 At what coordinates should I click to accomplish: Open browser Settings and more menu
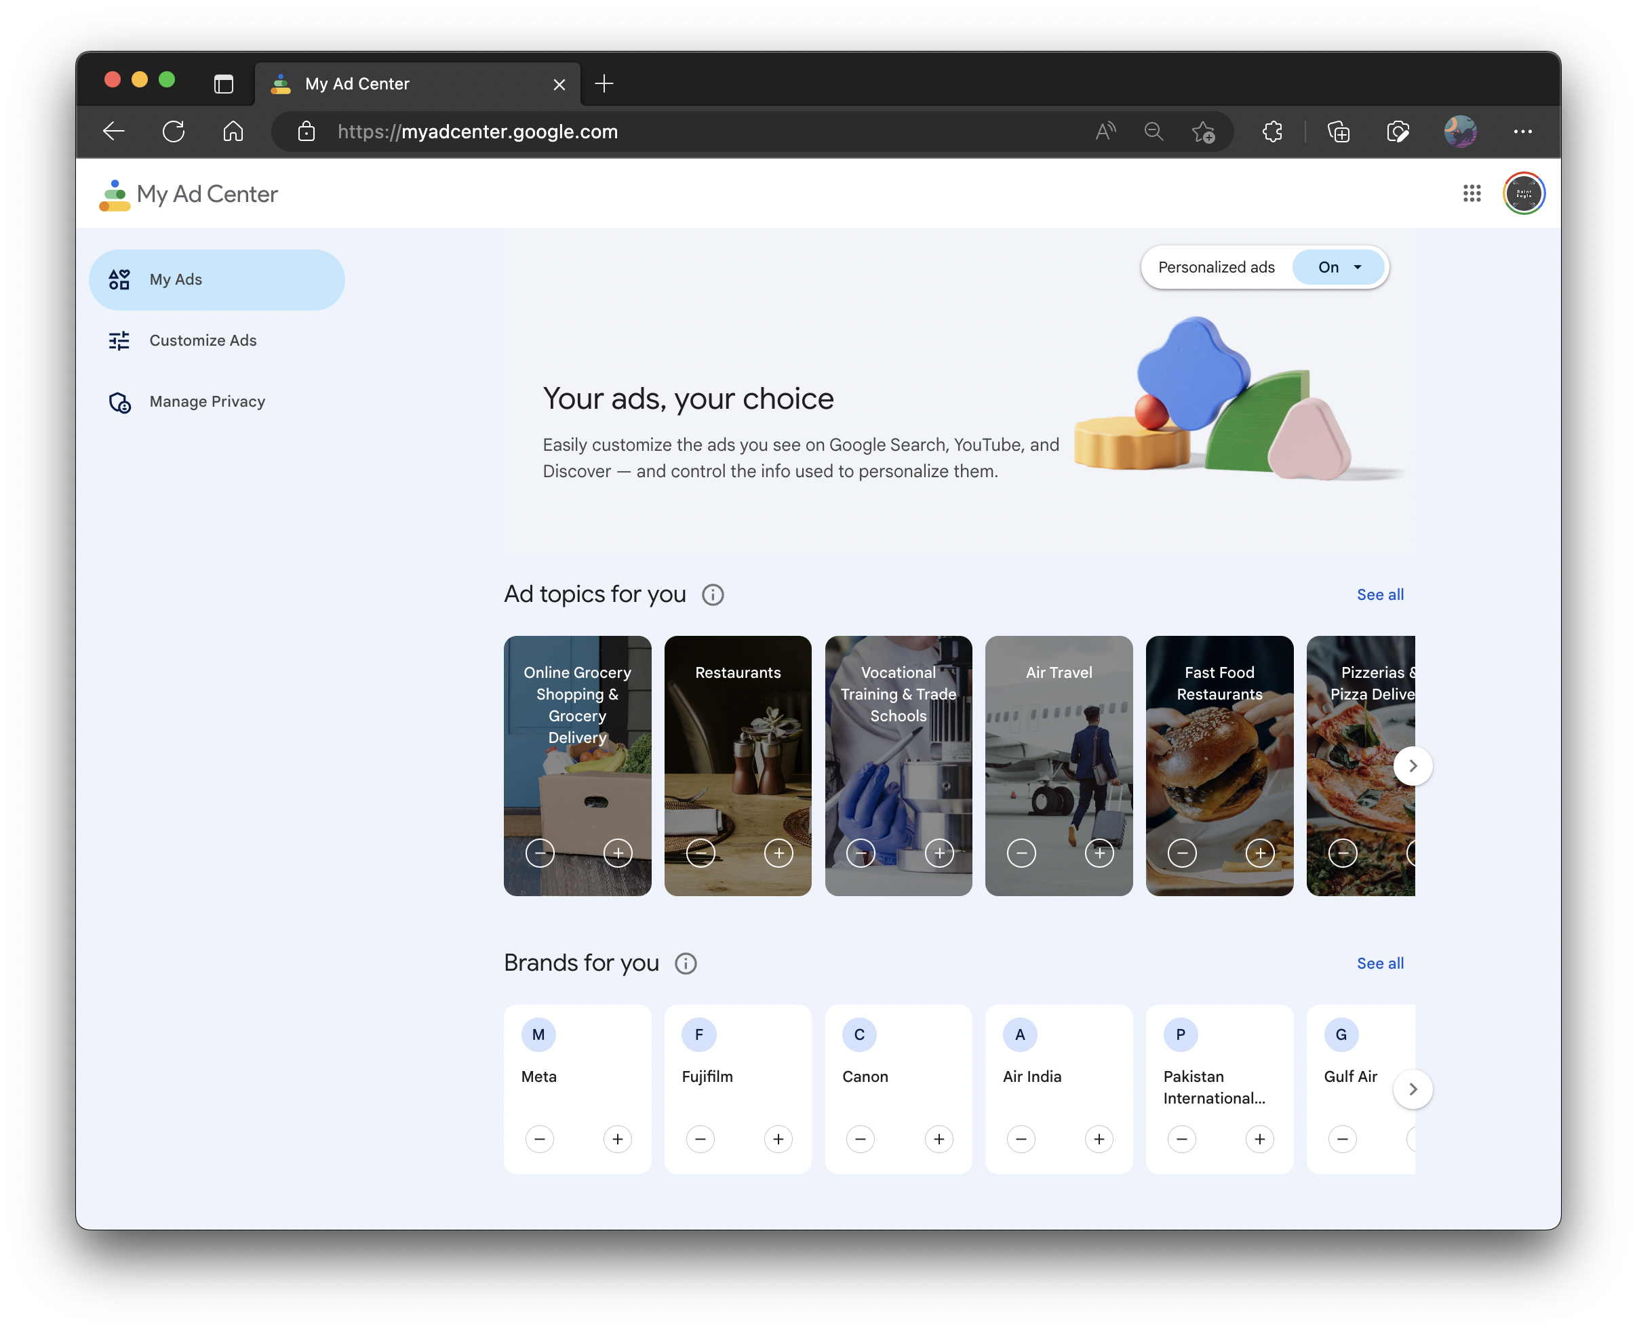pos(1523,132)
